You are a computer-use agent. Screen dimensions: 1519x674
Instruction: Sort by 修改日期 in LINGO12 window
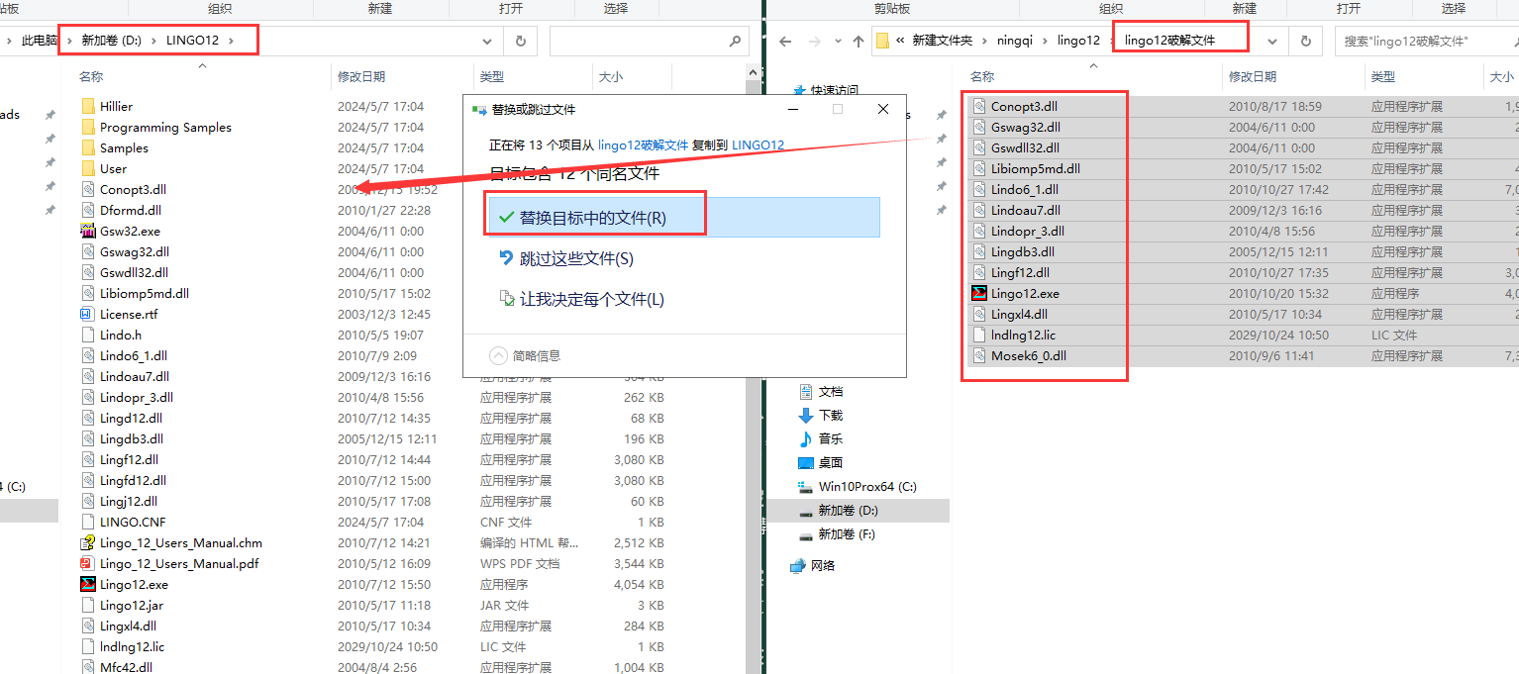tap(361, 76)
